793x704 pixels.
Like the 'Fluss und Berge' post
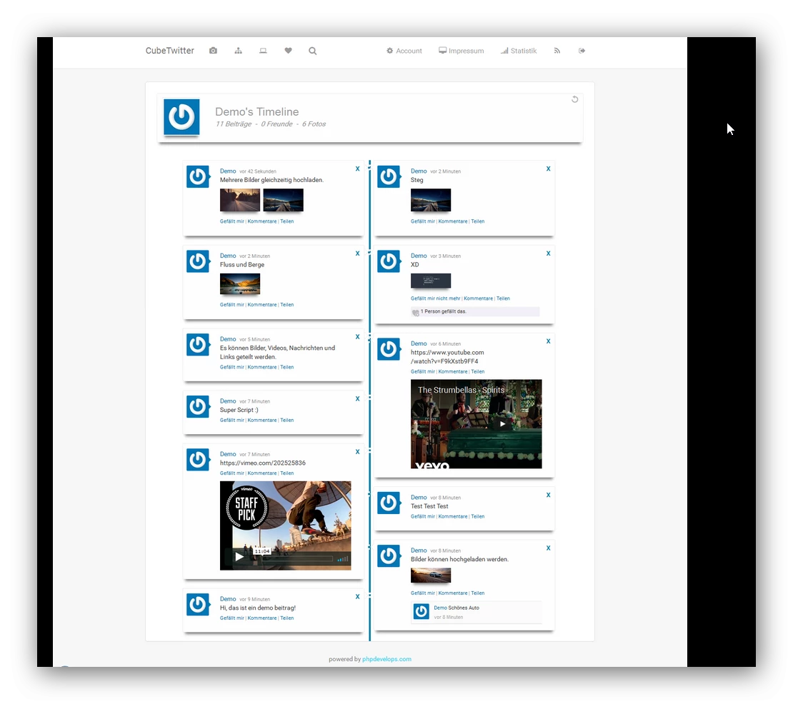[x=231, y=305]
